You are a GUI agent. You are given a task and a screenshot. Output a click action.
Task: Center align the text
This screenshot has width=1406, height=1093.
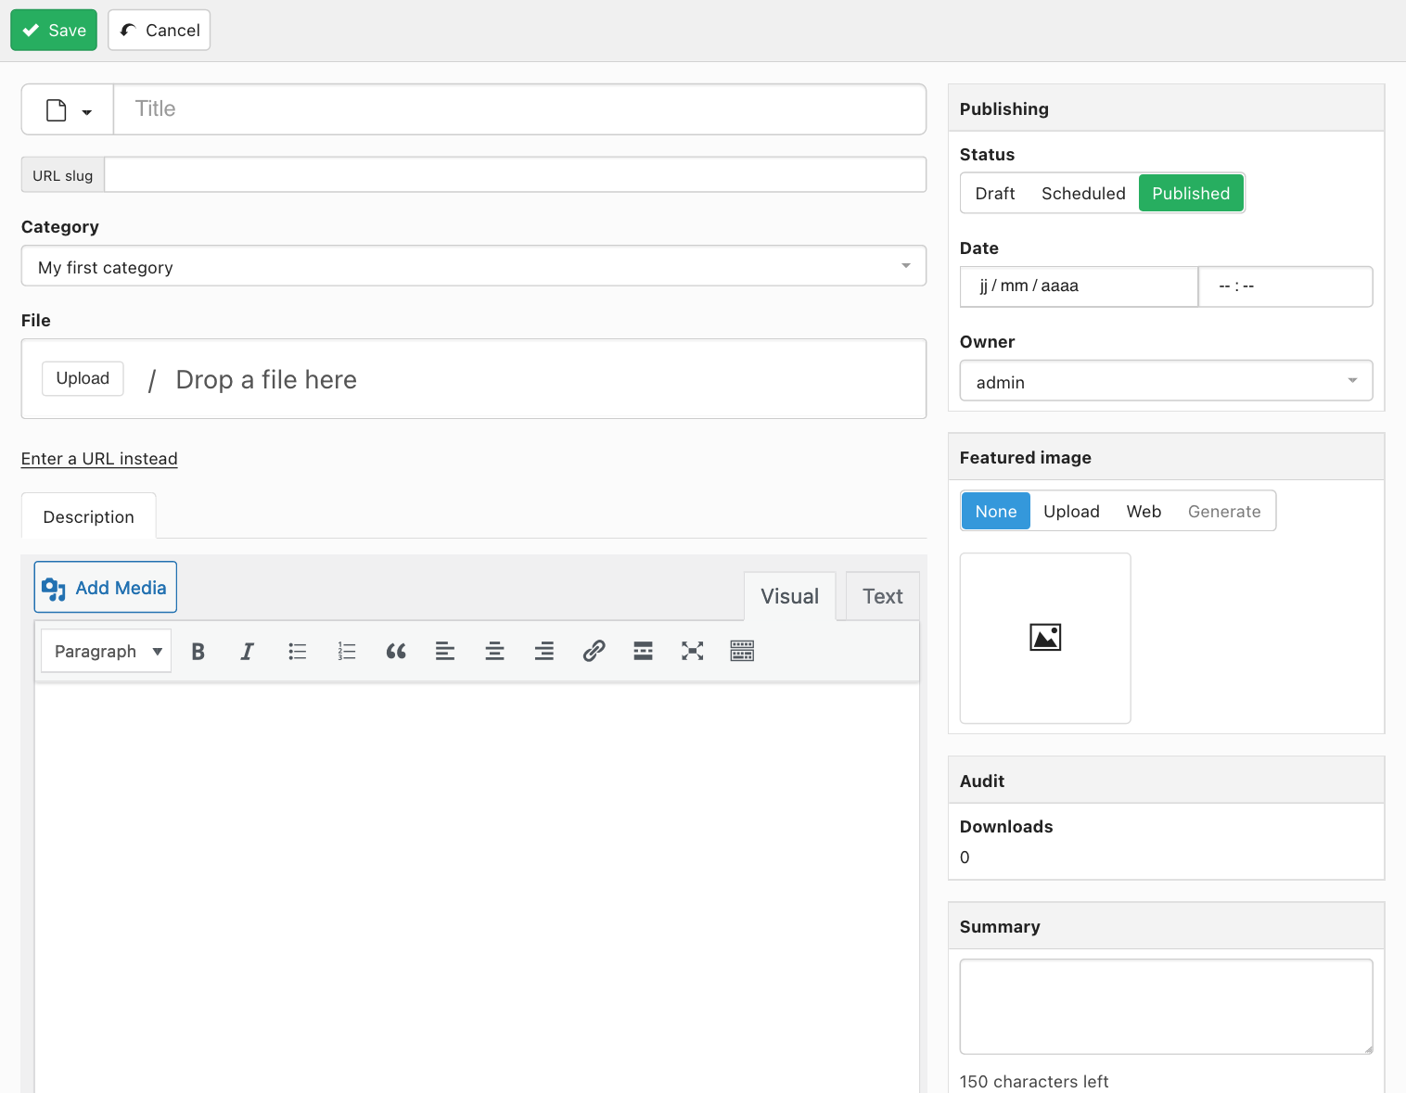click(x=494, y=652)
